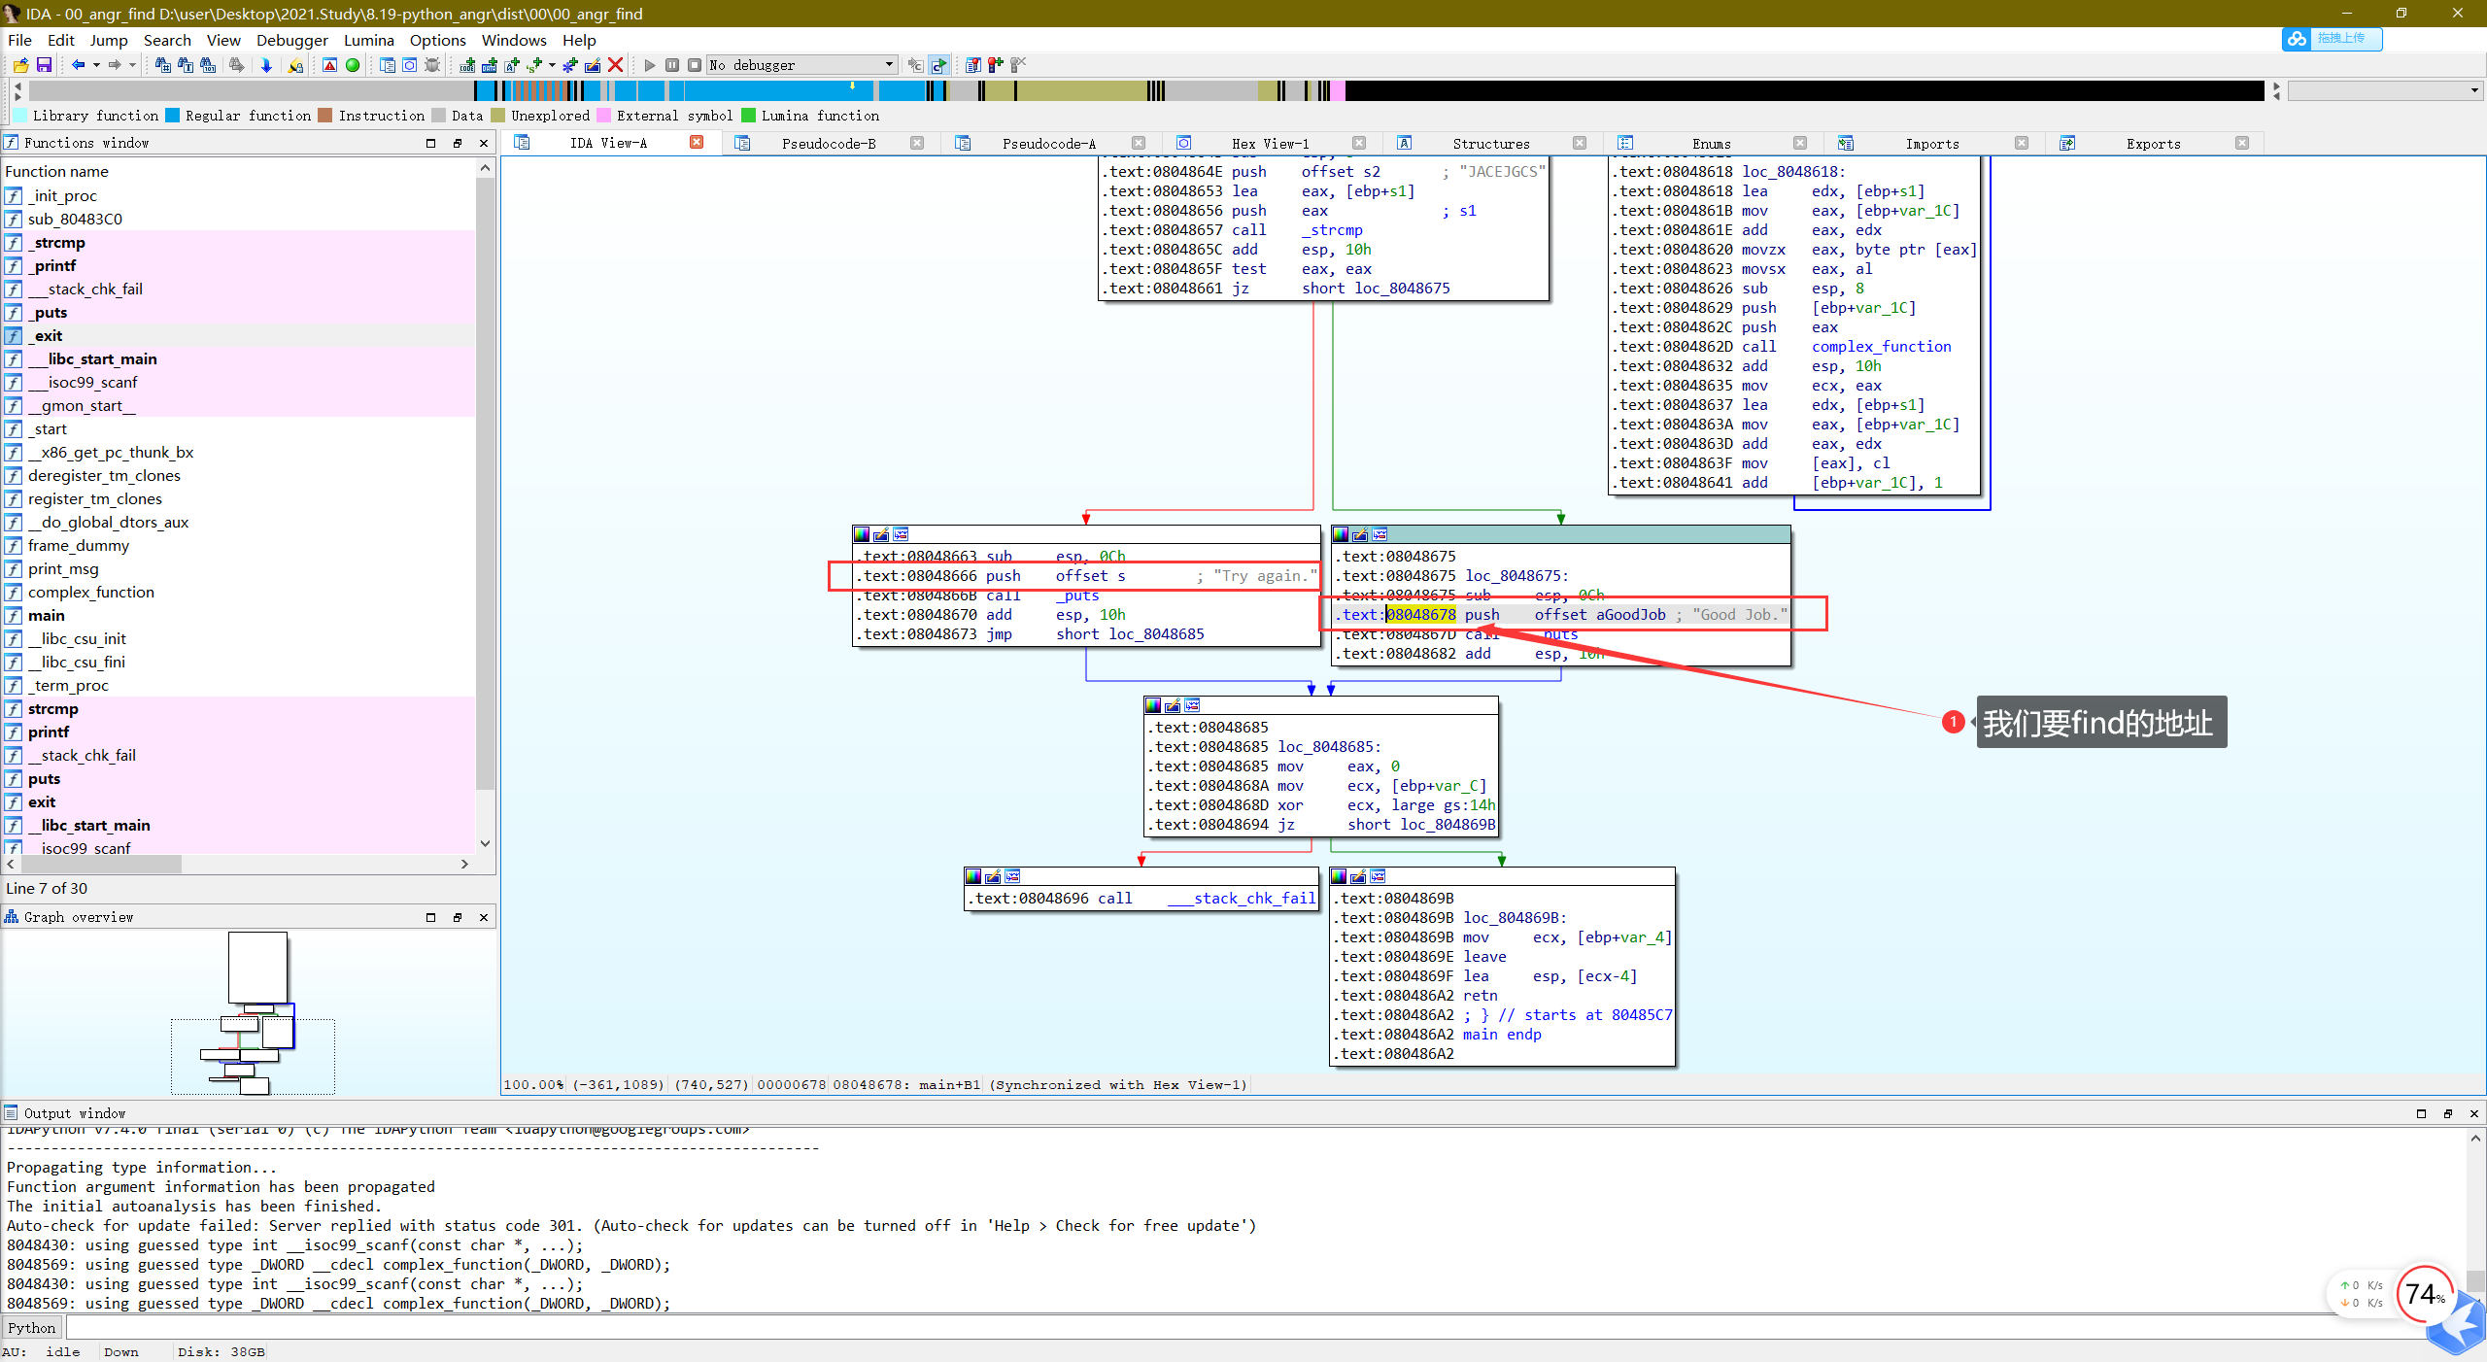
Task: Open the debugger selection dropdown
Action: [889, 65]
